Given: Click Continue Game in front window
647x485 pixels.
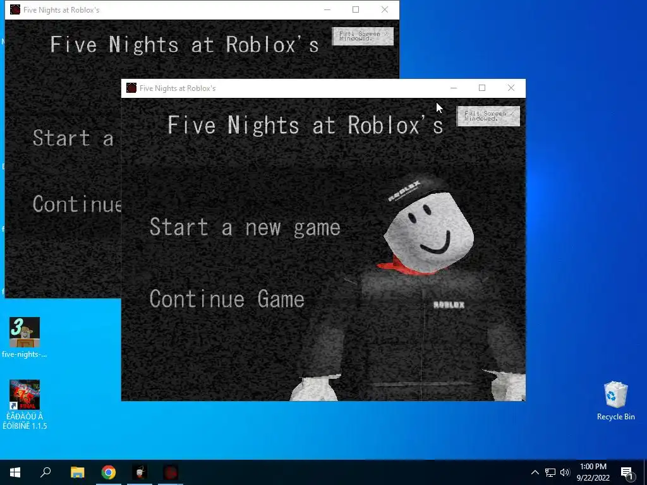Looking at the screenshot, I should pyautogui.click(x=227, y=299).
